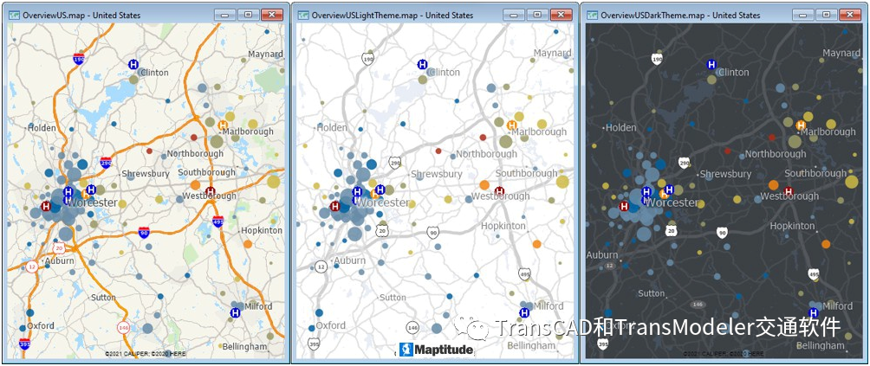Click the 290 highway shield in Dark Theme map
Screen dimensions: 870x366
point(684,163)
